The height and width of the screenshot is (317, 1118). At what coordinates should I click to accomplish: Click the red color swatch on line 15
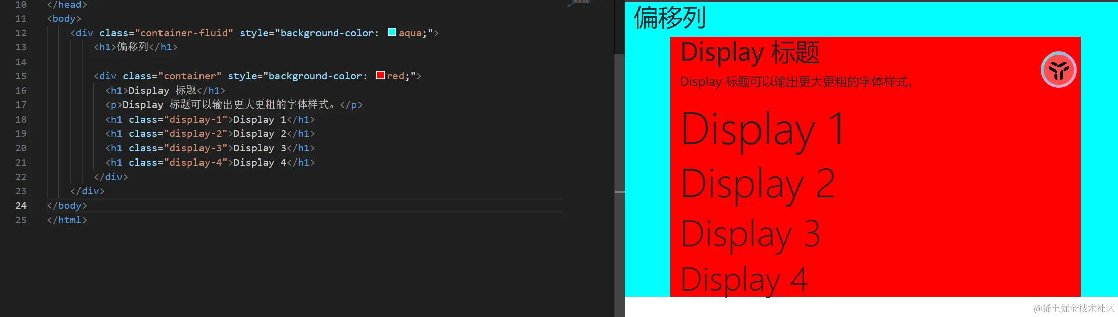(380, 75)
